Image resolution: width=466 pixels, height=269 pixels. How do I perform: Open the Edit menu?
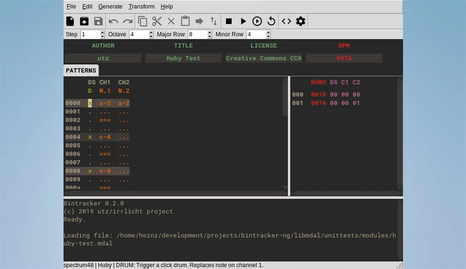point(87,7)
